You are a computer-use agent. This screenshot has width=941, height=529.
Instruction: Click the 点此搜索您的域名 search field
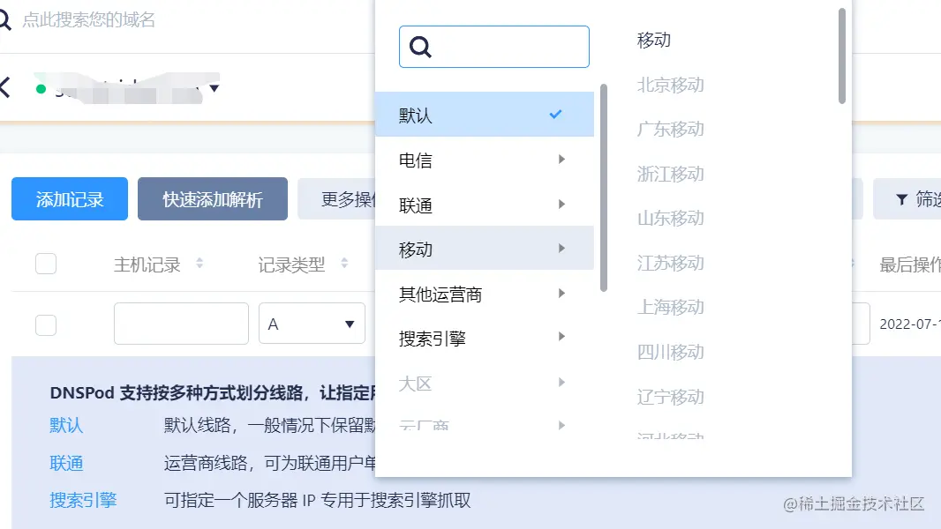(89, 20)
